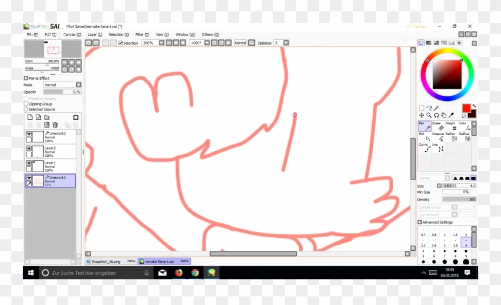Screen dimensions: 501x305
Task: Select brush size preset 1.5
Action: (x=455, y=232)
